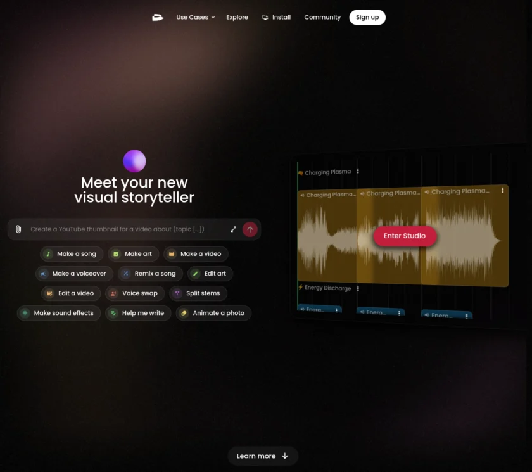The width and height of the screenshot is (532, 472).
Task: Open the Install menu item
Action: 277,17
